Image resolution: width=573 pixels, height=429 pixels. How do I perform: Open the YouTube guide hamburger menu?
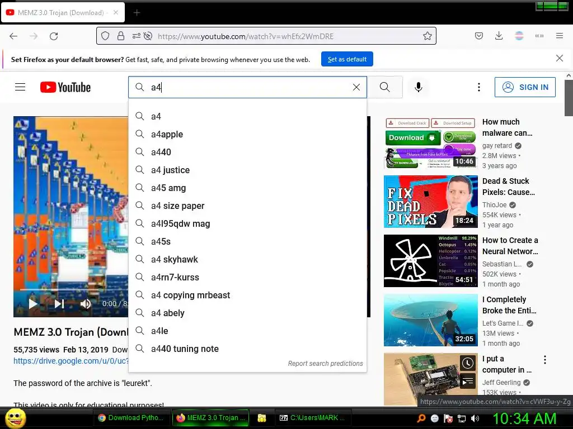[20, 87]
